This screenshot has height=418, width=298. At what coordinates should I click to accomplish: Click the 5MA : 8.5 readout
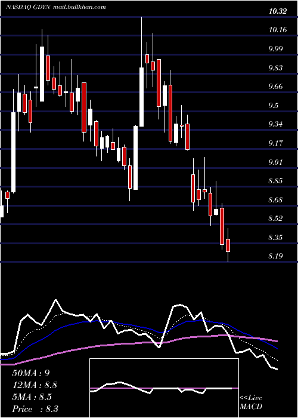click(x=32, y=397)
